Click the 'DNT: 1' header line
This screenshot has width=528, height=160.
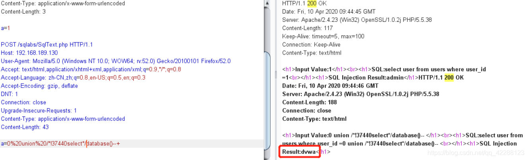(x=10, y=94)
